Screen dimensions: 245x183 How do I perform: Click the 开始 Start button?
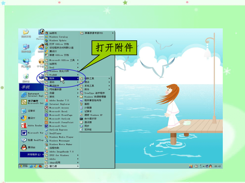click(23, 166)
